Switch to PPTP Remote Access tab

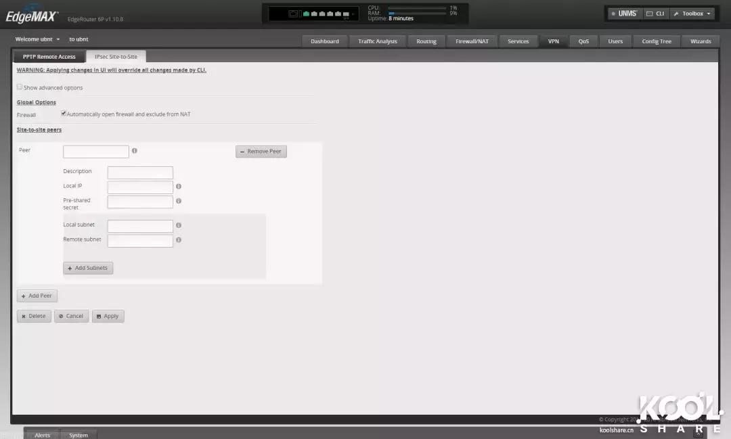(49, 57)
